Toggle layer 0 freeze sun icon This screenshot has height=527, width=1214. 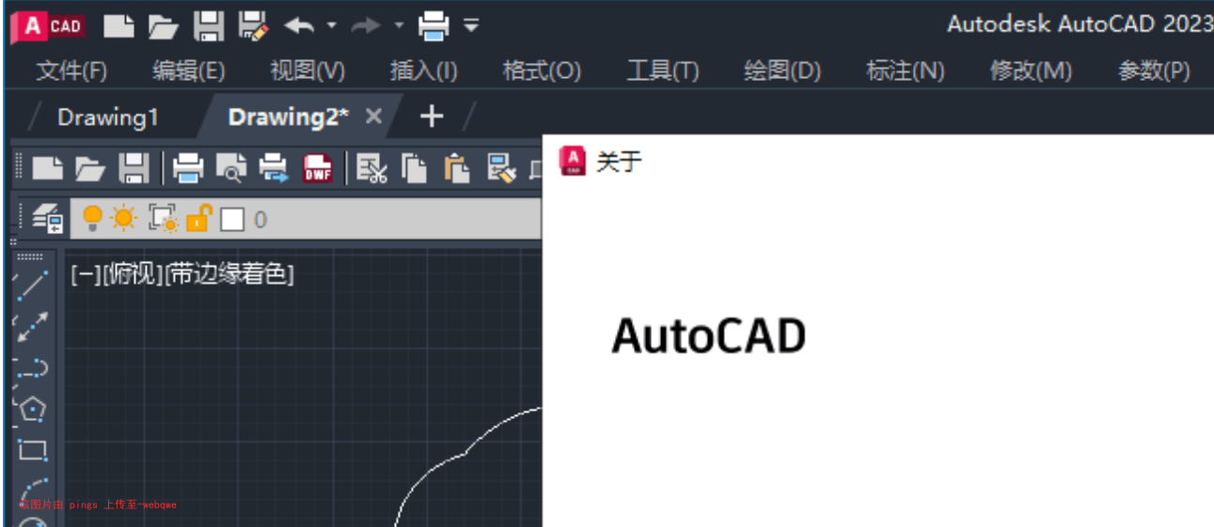coord(123,219)
